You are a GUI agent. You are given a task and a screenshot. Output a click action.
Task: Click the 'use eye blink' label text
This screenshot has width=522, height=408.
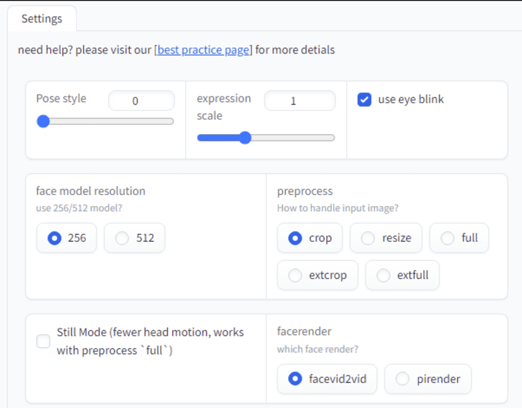tap(411, 99)
